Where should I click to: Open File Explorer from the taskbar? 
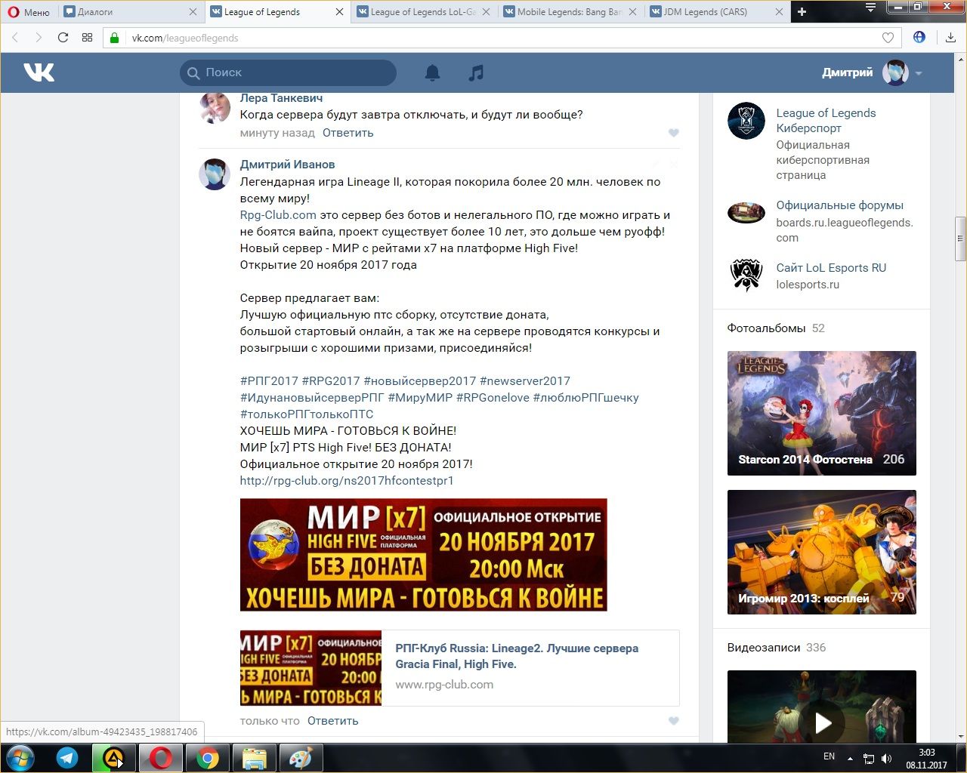[255, 758]
